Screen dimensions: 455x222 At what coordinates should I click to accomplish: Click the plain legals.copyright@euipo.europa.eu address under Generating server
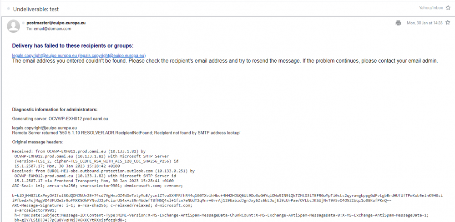[x=45, y=128]
